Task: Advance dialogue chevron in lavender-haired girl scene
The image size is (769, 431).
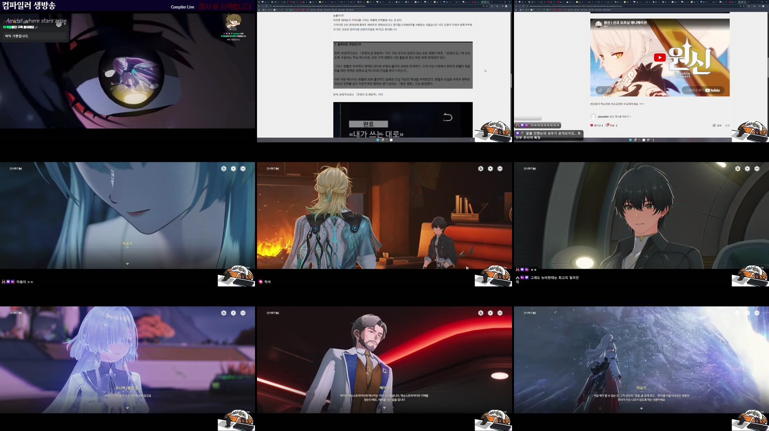Action: (x=127, y=408)
